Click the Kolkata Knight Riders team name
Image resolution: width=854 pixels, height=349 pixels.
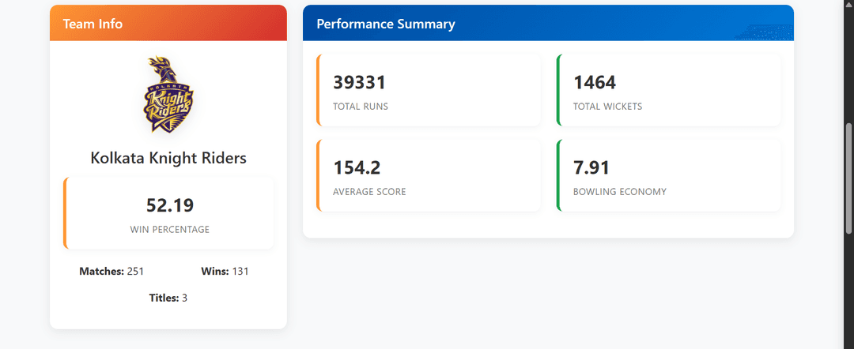point(168,158)
